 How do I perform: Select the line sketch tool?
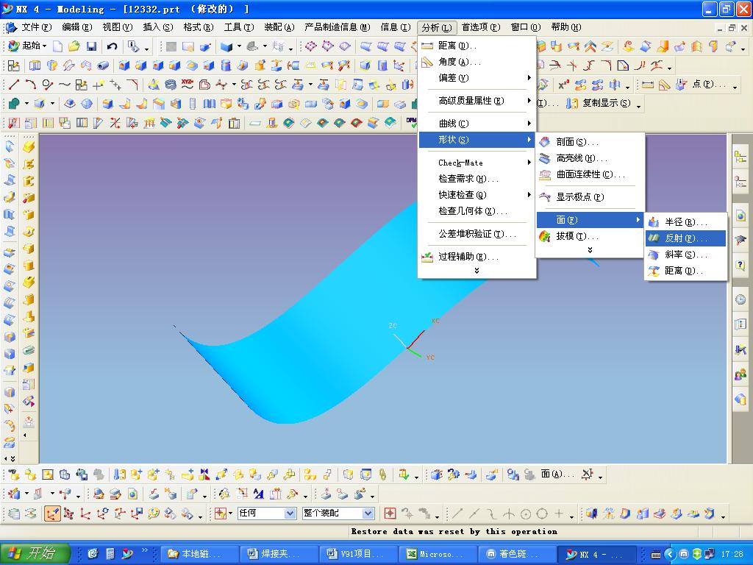tap(14, 85)
